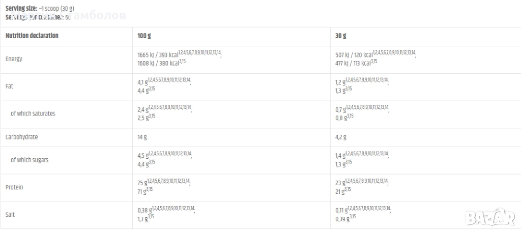Click the 507 kJ / 120 kcal energy value
Image resolution: width=521 pixels, height=232 pixels.
pos(354,55)
